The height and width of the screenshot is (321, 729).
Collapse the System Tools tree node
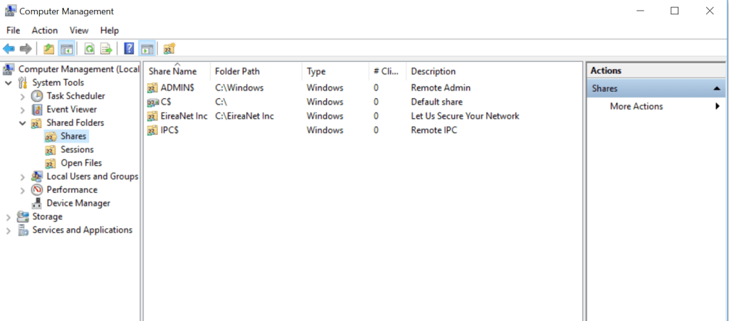pyautogui.click(x=9, y=83)
